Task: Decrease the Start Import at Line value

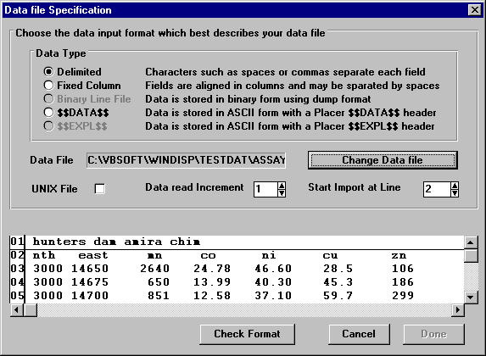Action: (455, 193)
